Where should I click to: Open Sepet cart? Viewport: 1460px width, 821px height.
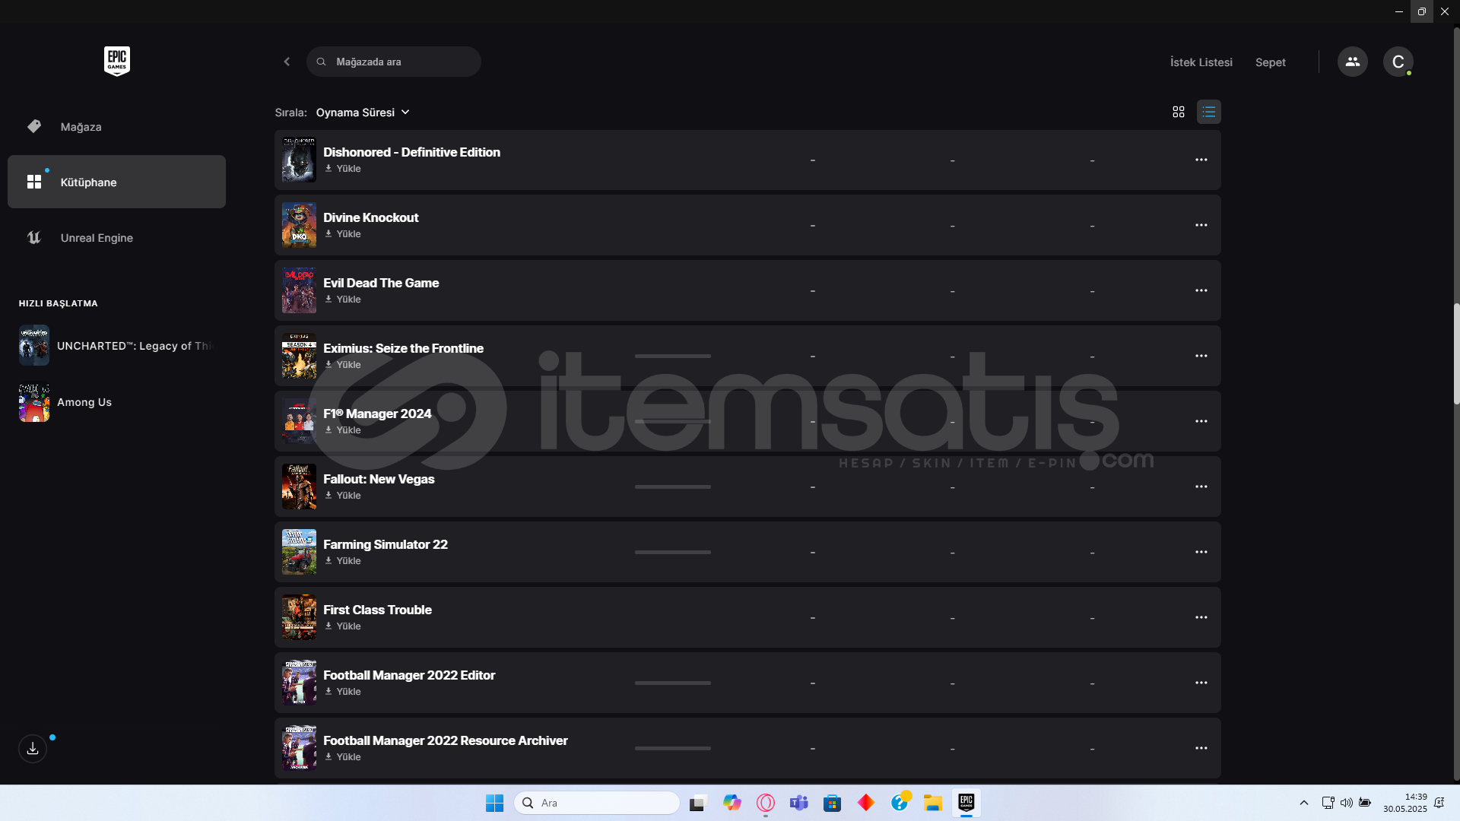pyautogui.click(x=1270, y=62)
